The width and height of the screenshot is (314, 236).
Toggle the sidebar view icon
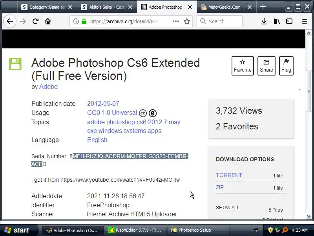pos(289,21)
